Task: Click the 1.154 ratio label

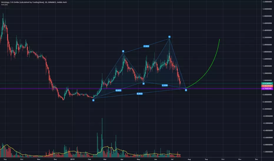Action: click(165, 85)
